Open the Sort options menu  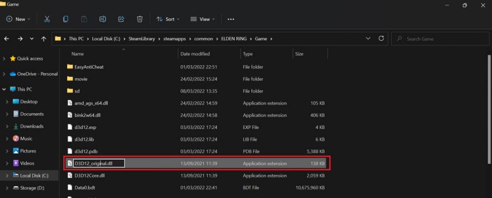point(168,19)
